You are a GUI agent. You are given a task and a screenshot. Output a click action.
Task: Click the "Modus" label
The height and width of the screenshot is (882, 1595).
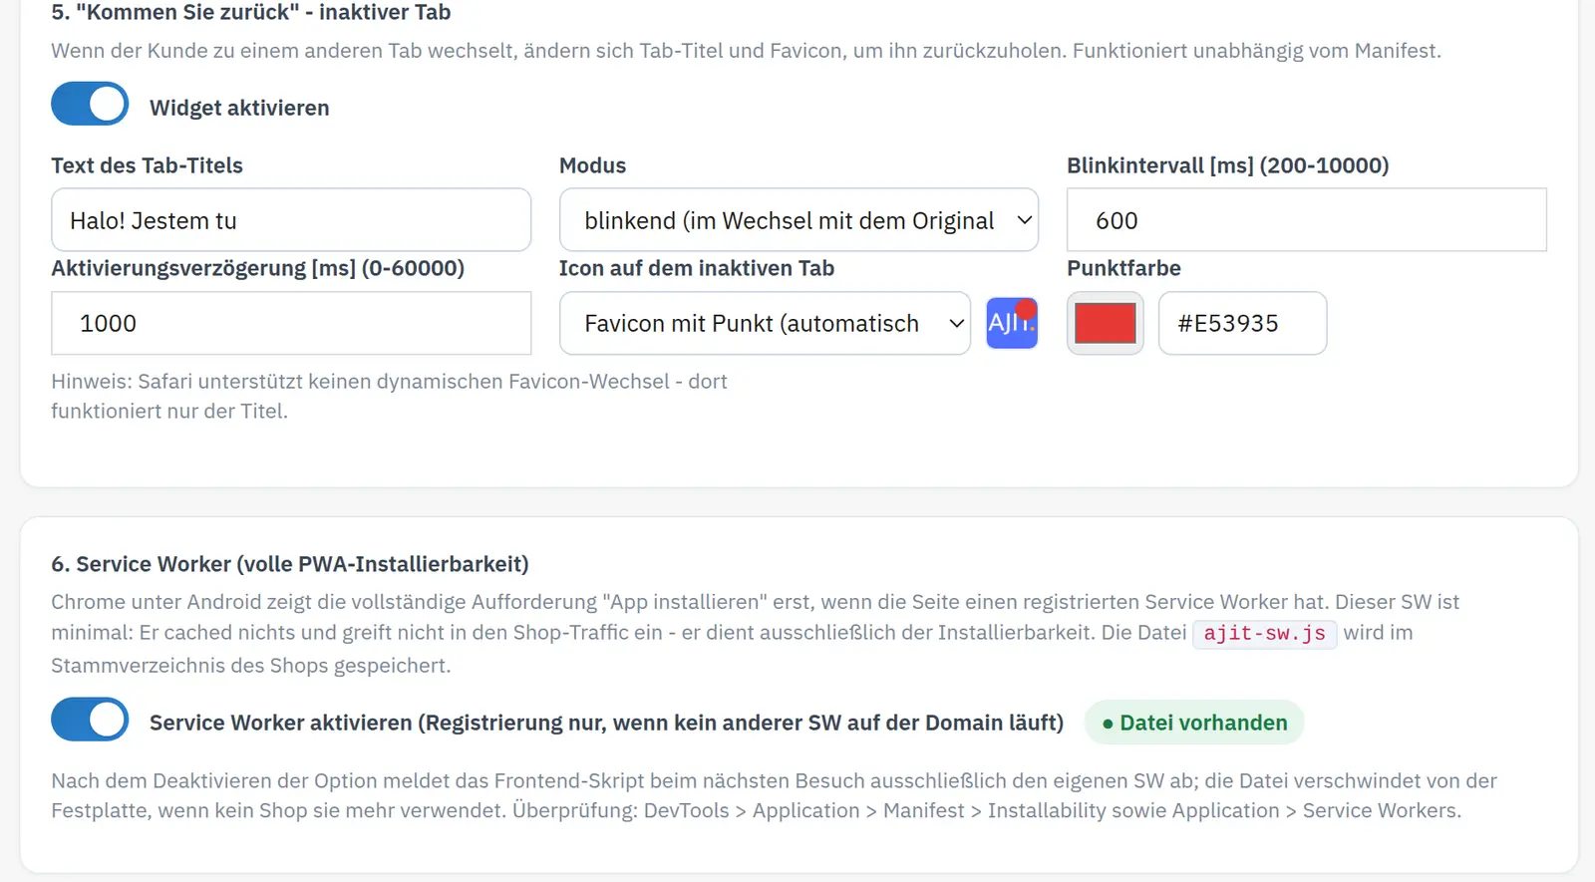592,165
